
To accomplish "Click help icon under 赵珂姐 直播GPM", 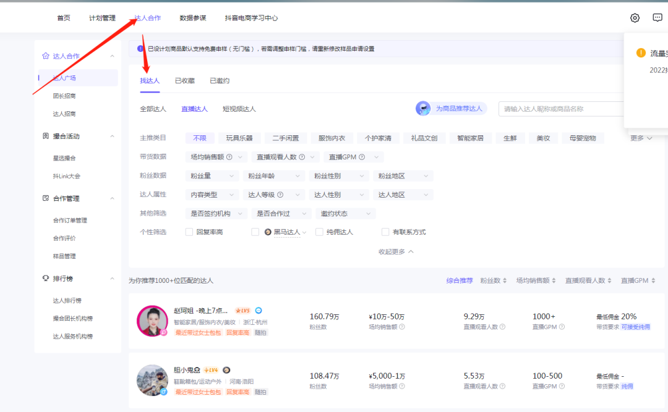I will coord(562,327).
